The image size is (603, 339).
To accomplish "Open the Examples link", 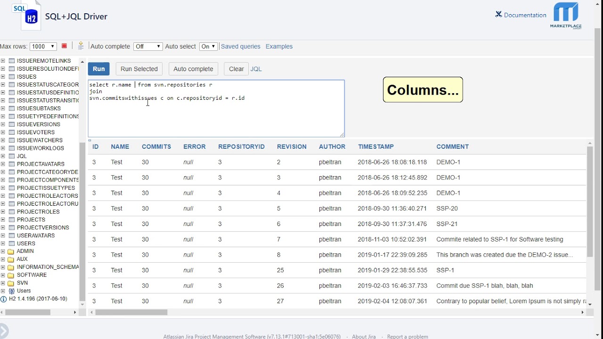I will tap(279, 46).
